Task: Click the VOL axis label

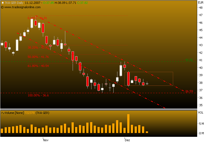Action: (201, 113)
